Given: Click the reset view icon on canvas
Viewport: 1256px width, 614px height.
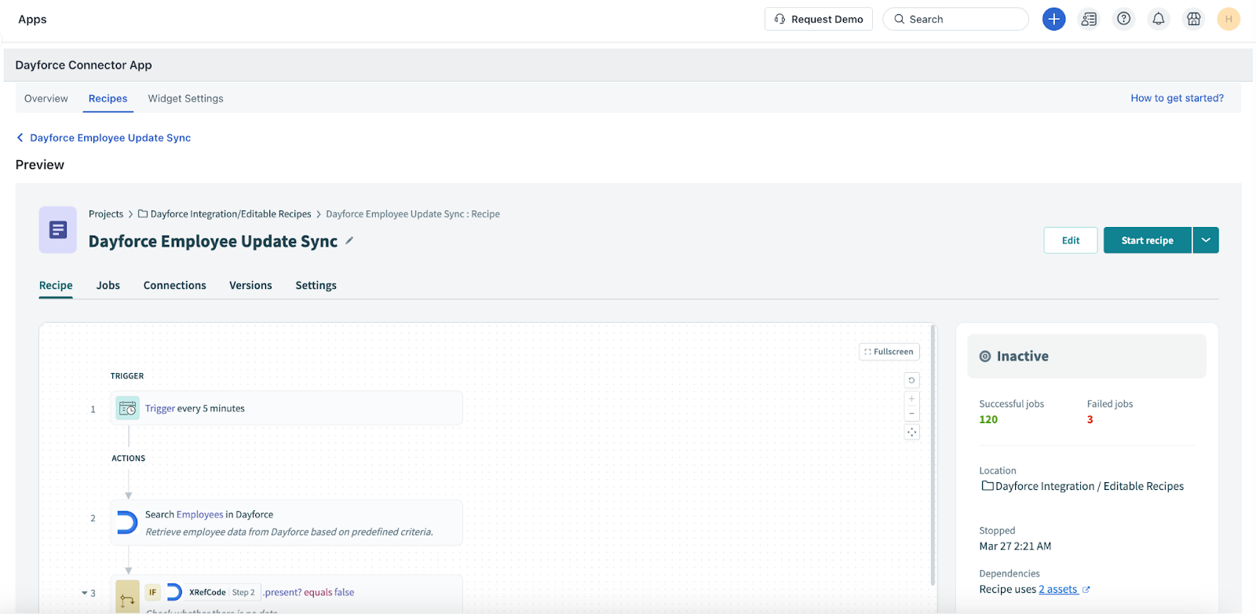Looking at the screenshot, I should point(911,380).
